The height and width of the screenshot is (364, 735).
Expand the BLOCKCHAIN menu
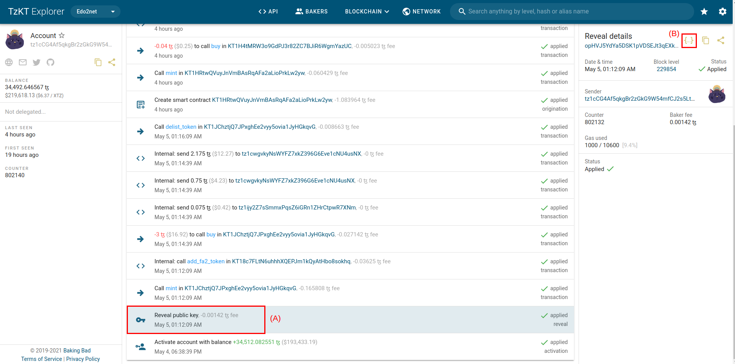(x=366, y=11)
